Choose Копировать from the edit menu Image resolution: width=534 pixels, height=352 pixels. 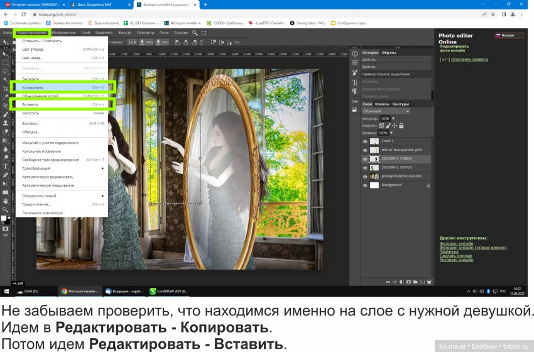click(63, 87)
